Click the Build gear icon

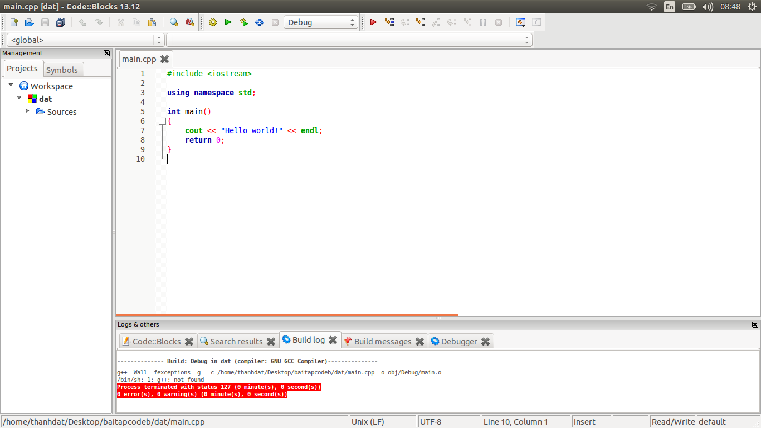point(212,22)
